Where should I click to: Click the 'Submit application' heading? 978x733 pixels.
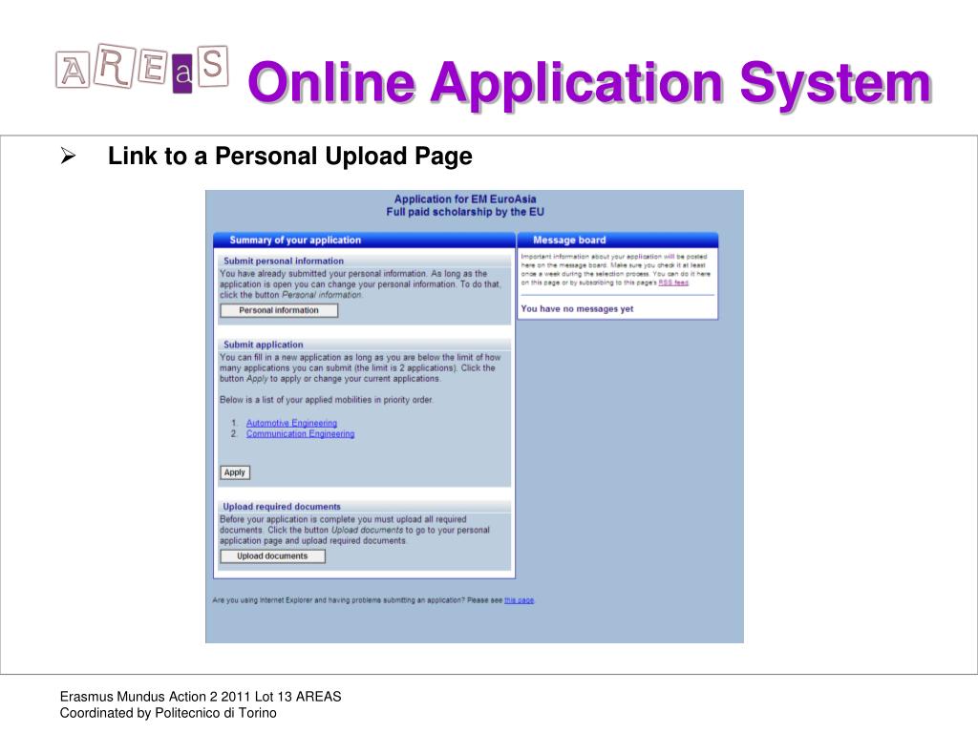264,345
